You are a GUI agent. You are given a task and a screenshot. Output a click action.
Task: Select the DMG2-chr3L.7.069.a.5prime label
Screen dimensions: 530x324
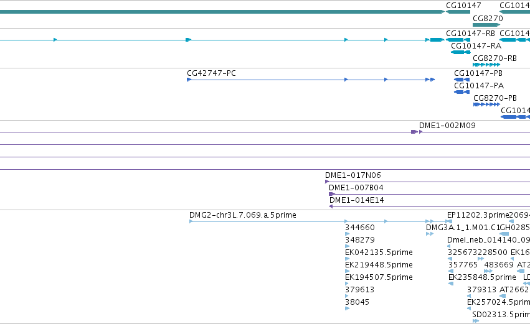tap(243, 215)
